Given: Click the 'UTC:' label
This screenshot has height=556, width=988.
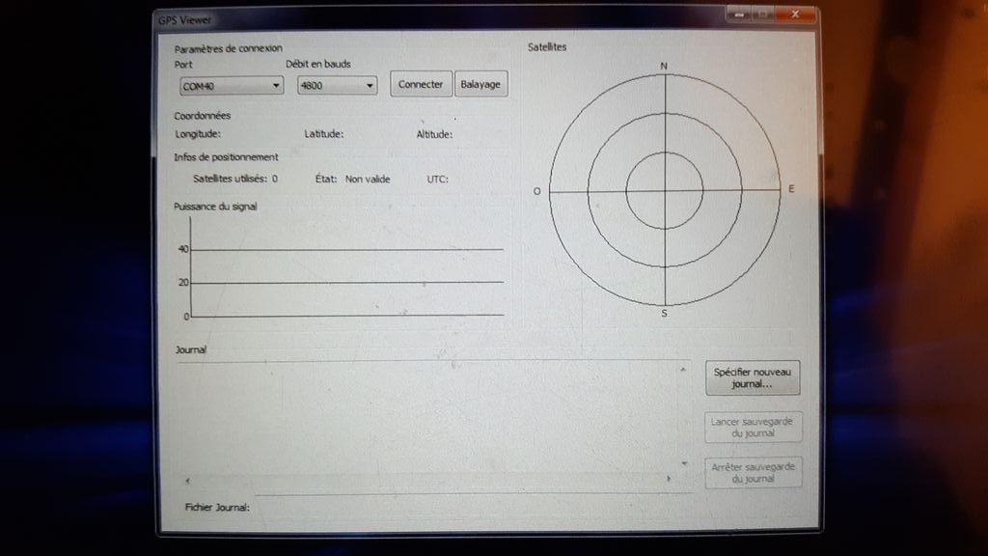Looking at the screenshot, I should tap(437, 179).
